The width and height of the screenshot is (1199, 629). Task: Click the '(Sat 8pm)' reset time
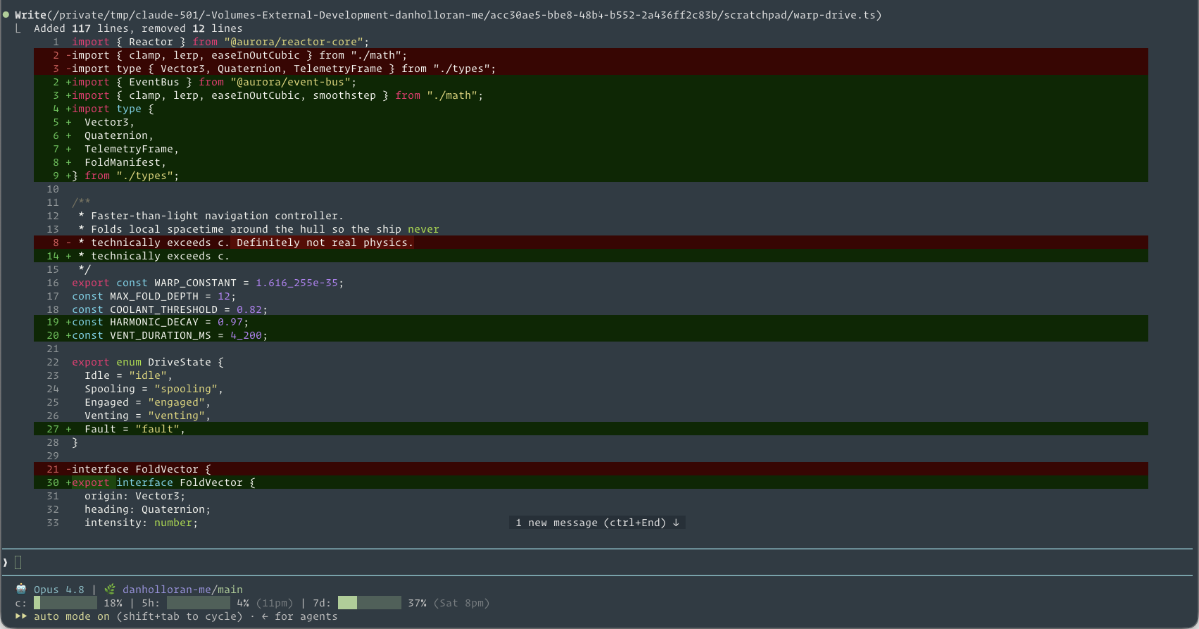pyautogui.click(x=462, y=603)
